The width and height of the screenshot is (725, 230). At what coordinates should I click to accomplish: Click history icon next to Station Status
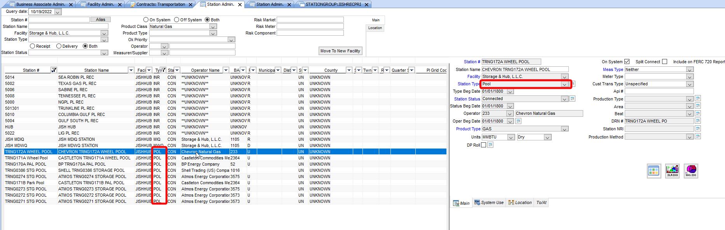coord(572,99)
